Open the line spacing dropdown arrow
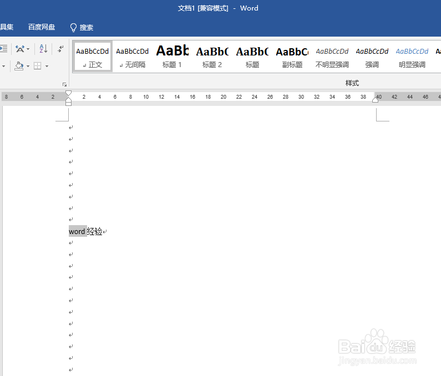441x376 pixels. tap(4, 66)
